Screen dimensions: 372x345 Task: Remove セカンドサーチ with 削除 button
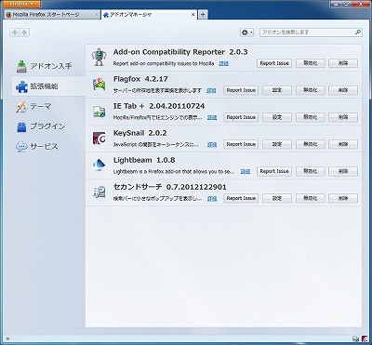coord(343,198)
